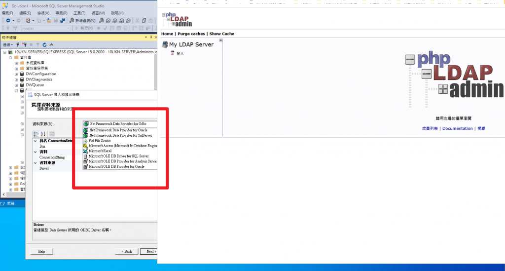505x271 pixels.
Task: Open the 檔案(F) menu
Action: [7, 13]
